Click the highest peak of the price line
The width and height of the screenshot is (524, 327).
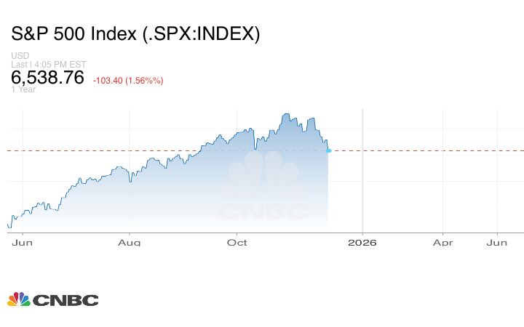[x=286, y=114]
